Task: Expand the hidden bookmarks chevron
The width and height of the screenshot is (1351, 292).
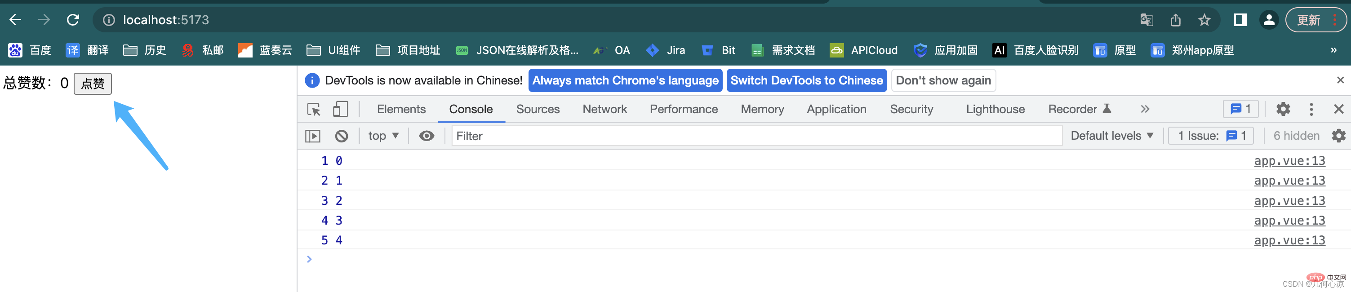Action: coord(1333,50)
